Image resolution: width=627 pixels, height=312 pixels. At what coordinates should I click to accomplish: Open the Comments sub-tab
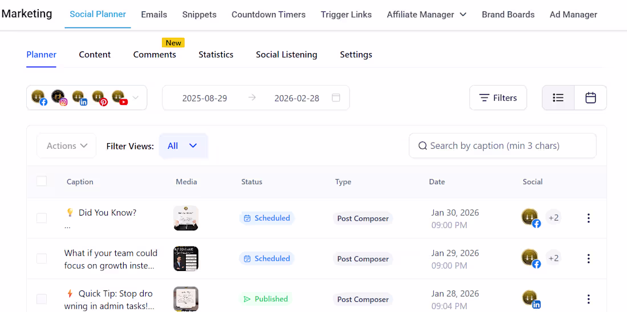coord(154,54)
